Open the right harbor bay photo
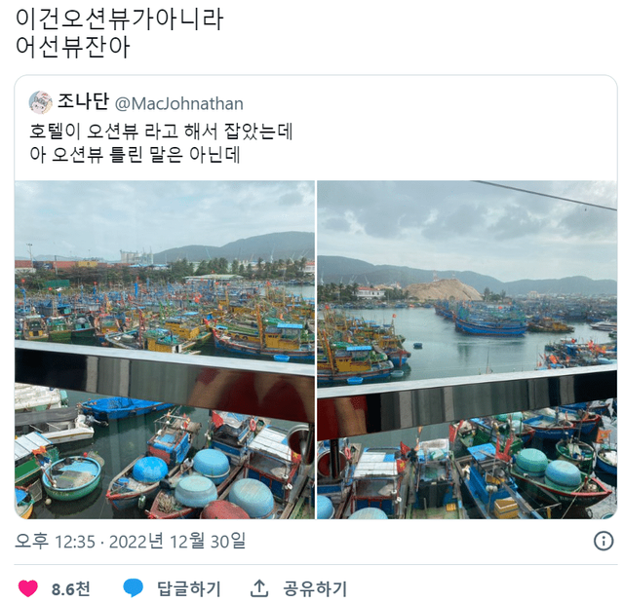 (x=467, y=350)
